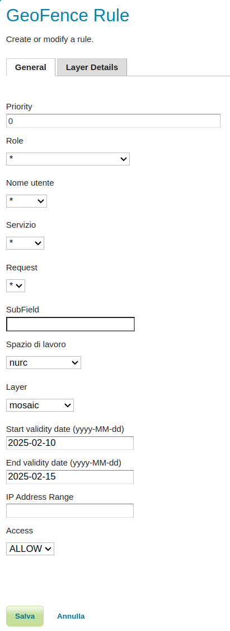Click the Priority input field
The height and width of the screenshot is (631, 230).
click(x=113, y=121)
